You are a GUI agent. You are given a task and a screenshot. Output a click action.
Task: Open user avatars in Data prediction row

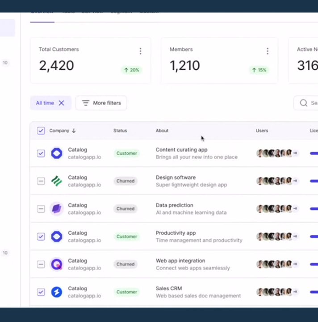(277, 209)
